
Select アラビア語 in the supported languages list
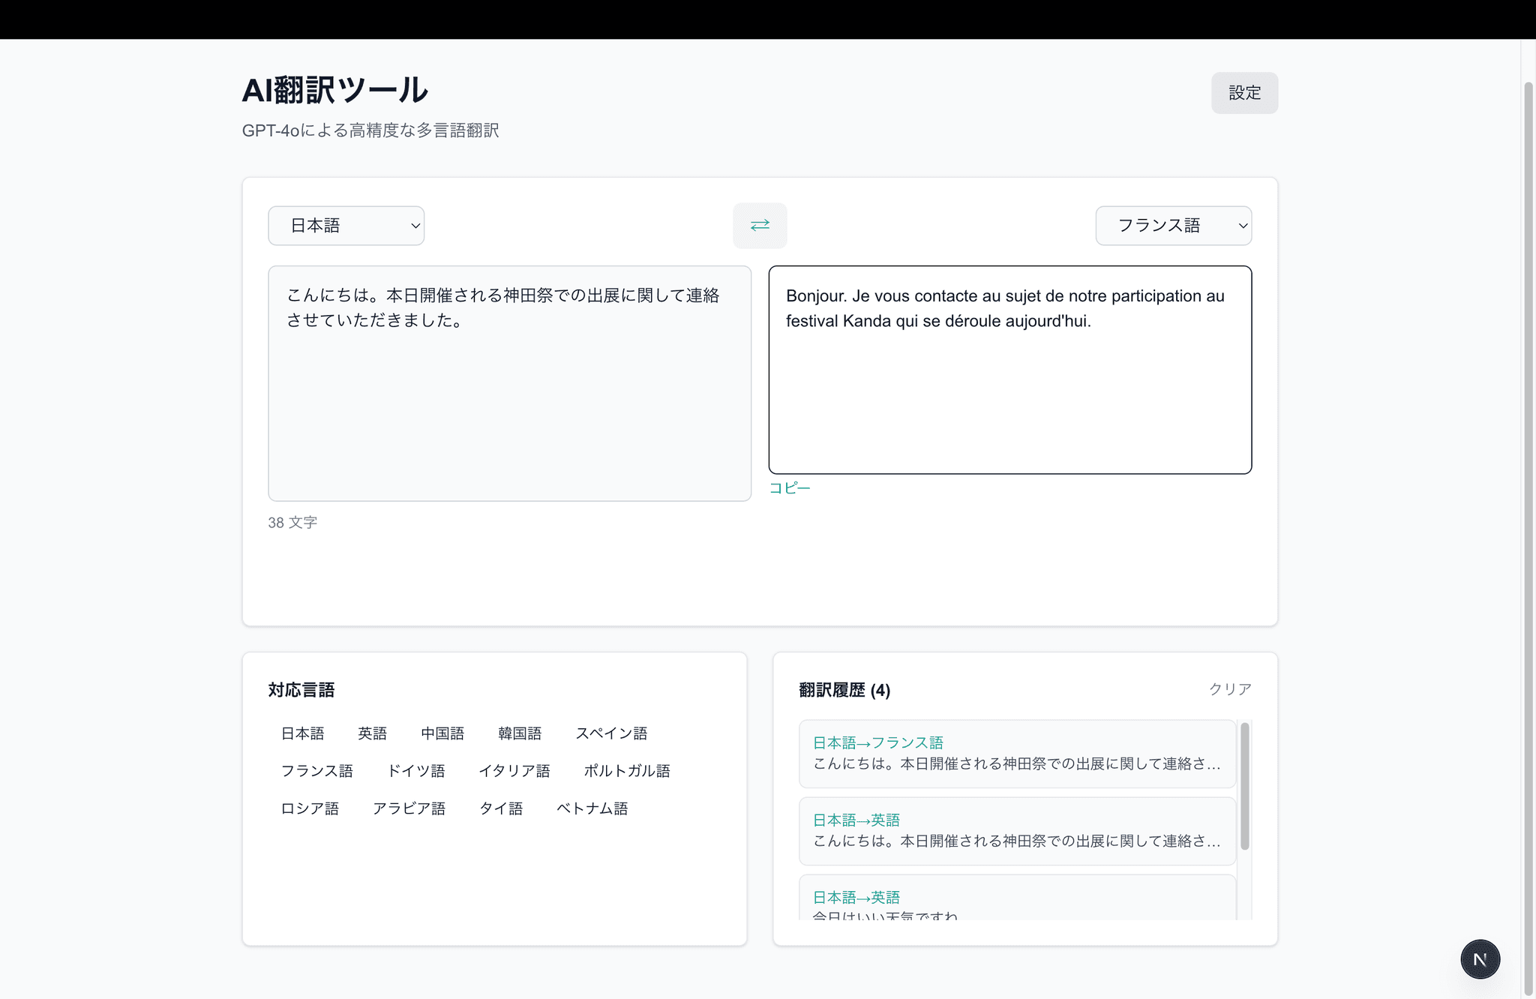(x=409, y=808)
